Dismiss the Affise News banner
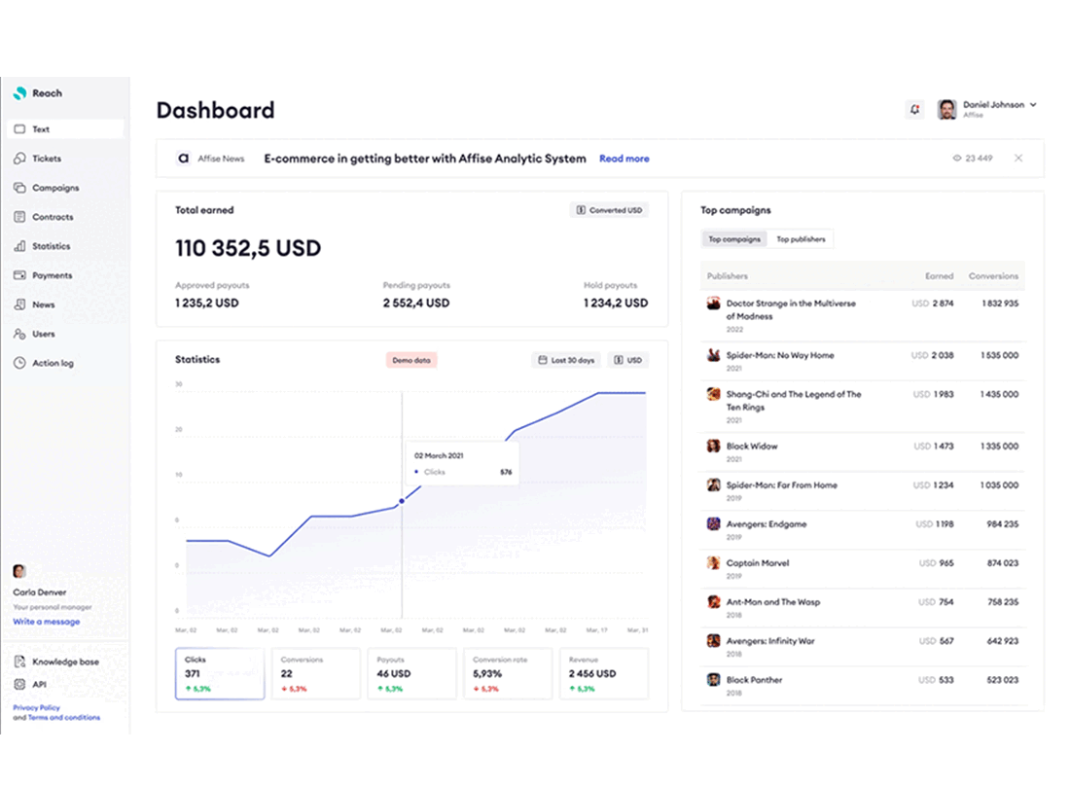The height and width of the screenshot is (788, 1070). click(1018, 159)
